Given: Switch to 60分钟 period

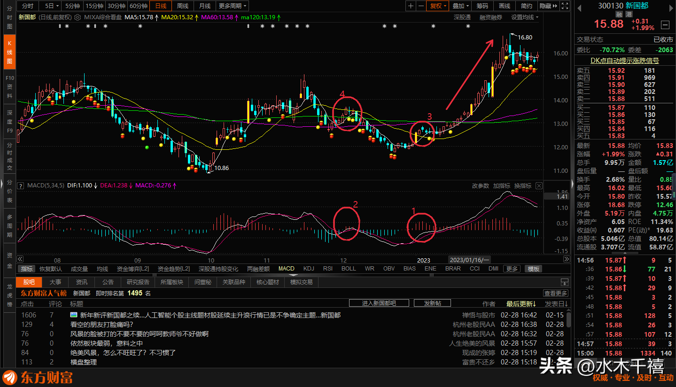Looking at the screenshot, I should click(x=138, y=6).
